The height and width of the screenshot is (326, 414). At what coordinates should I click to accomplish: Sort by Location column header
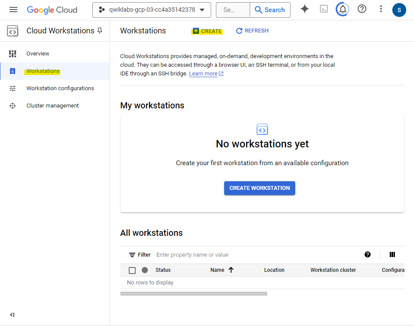(274, 270)
